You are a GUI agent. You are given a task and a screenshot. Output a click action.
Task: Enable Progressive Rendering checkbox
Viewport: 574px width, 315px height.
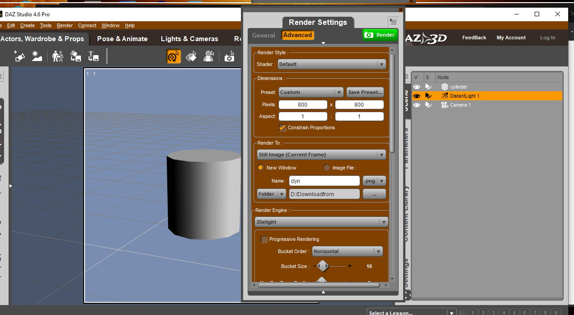click(264, 239)
